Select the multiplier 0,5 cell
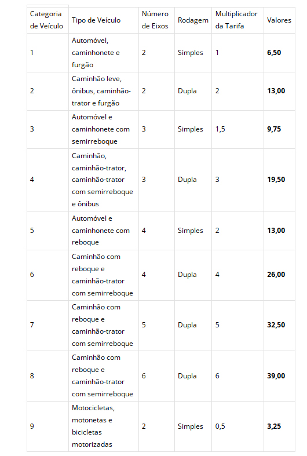 click(x=238, y=426)
